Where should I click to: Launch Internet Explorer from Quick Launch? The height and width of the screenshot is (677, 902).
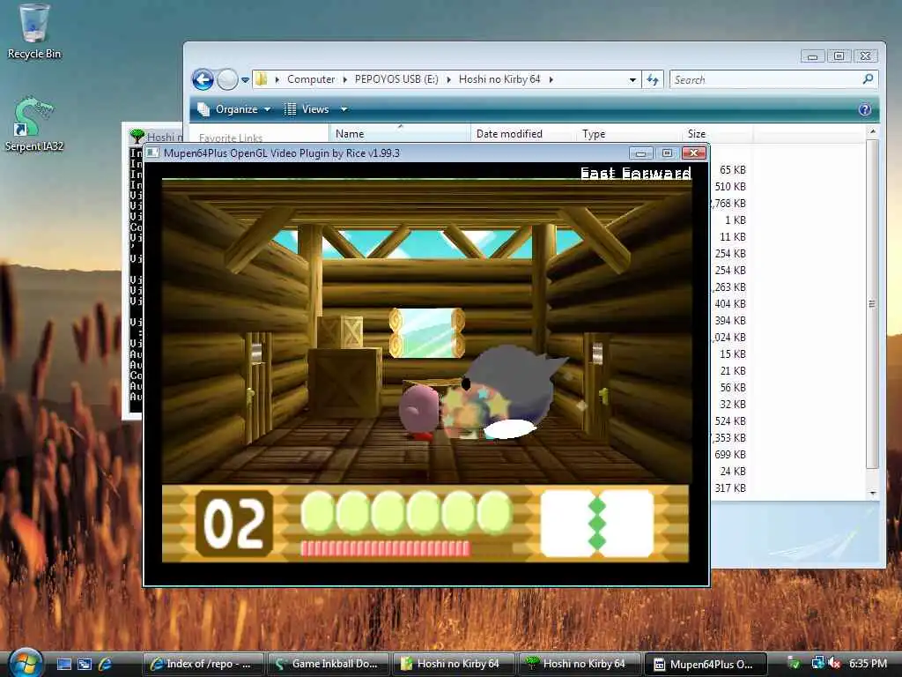(x=105, y=664)
